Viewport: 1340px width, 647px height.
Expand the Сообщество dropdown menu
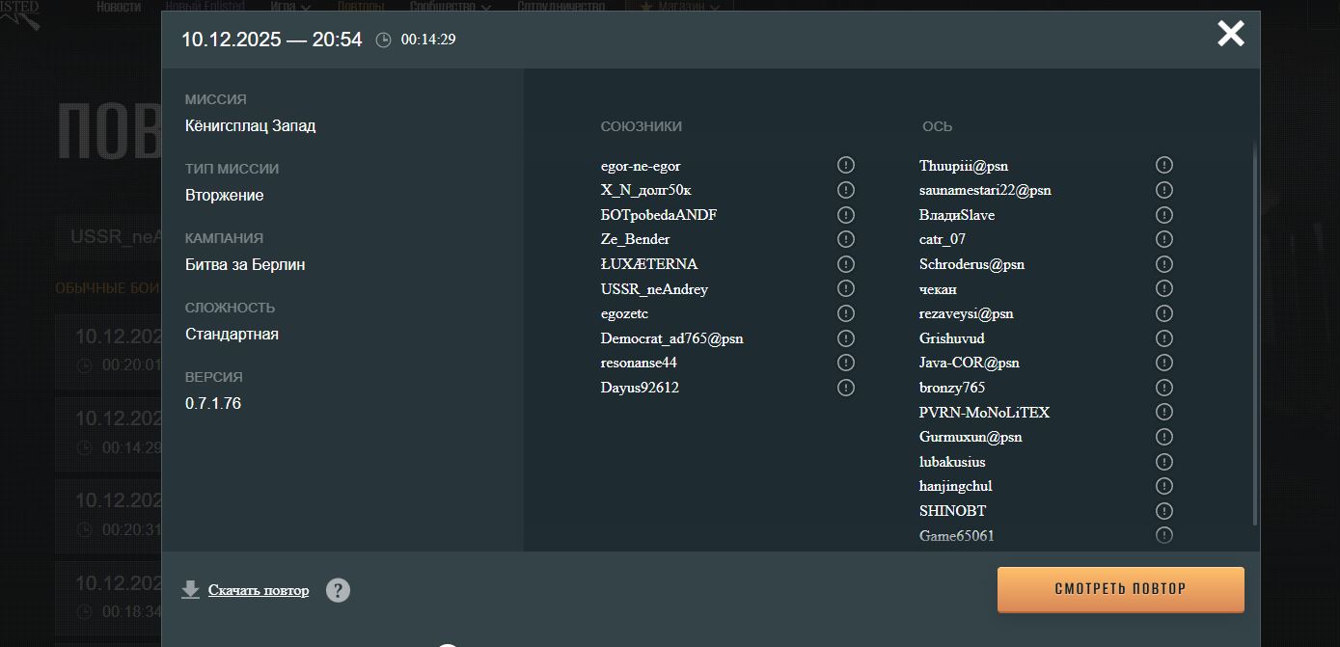point(450,6)
